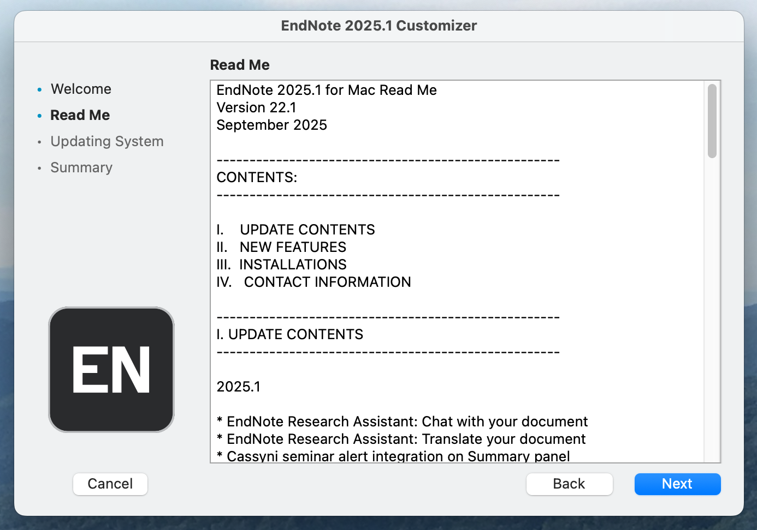
Task: Click the 'Version 22.1' text line
Action: coord(256,107)
